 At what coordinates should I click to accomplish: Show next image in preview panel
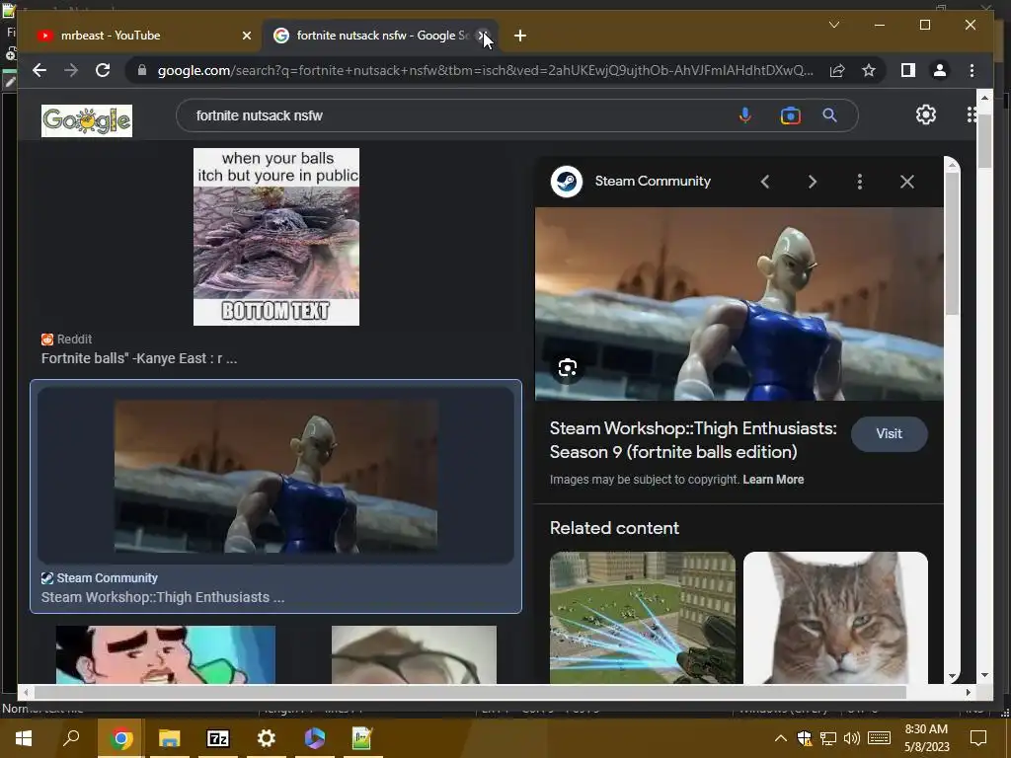pos(813,182)
